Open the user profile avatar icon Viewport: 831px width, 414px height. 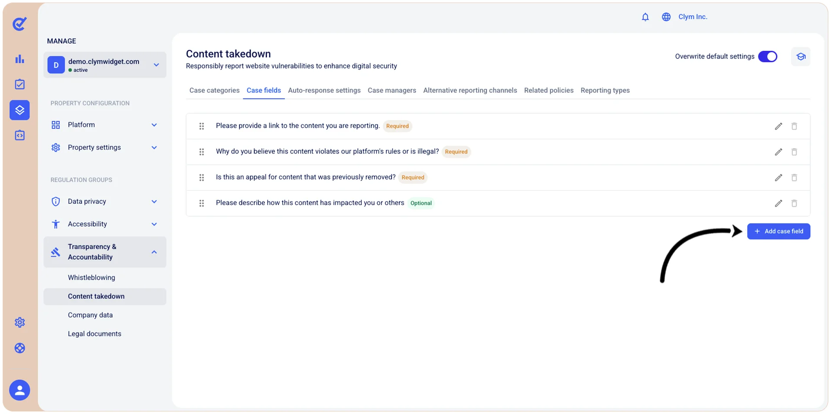pyautogui.click(x=20, y=390)
